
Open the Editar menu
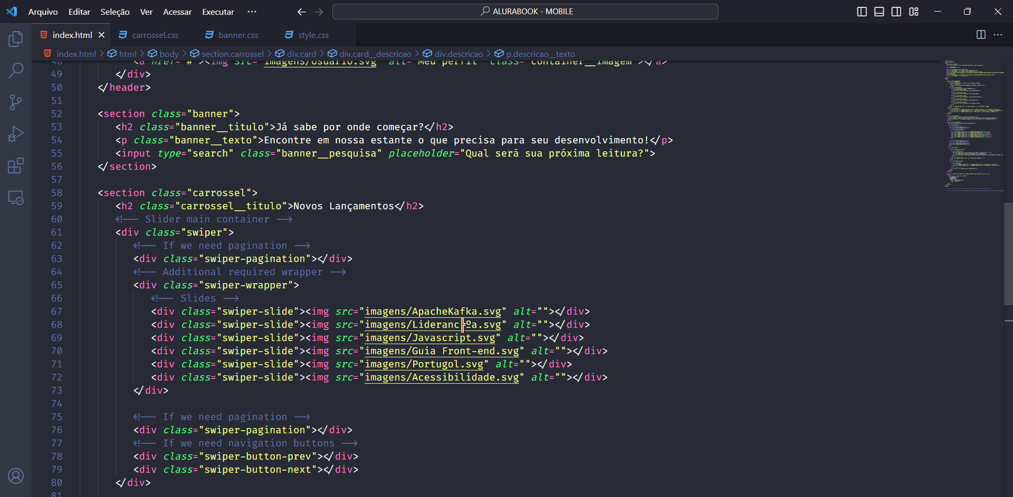79,12
